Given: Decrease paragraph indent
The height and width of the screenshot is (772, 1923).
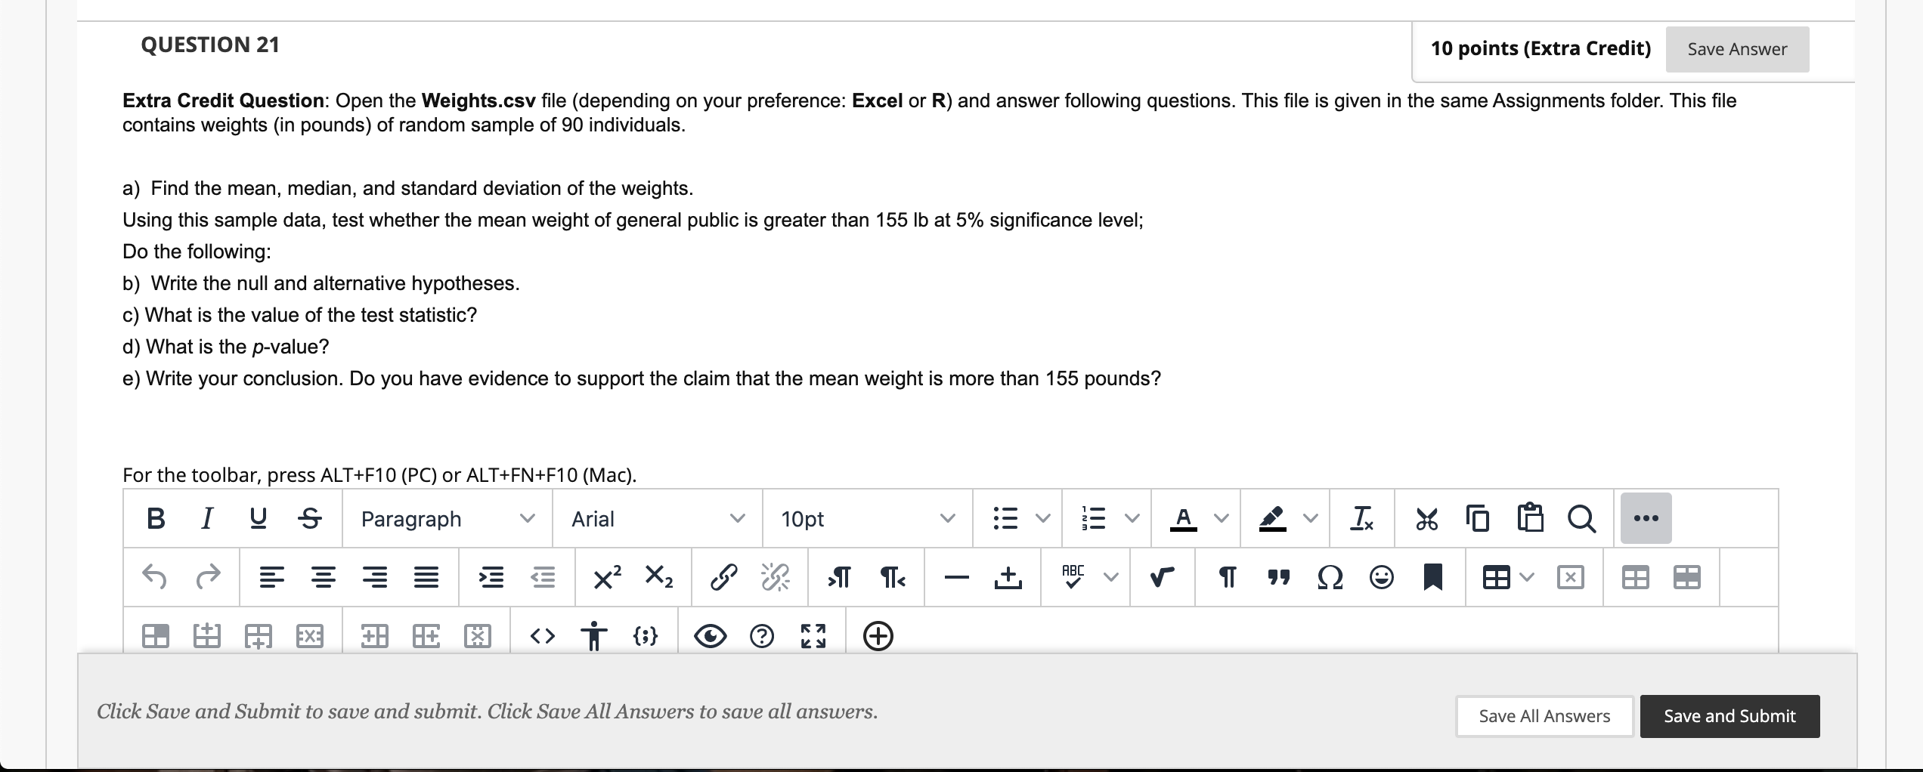Looking at the screenshot, I should [x=543, y=578].
